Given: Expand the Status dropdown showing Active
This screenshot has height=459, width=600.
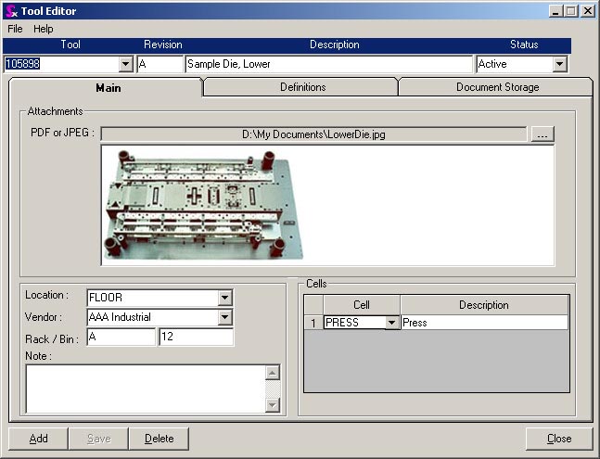Looking at the screenshot, I should (x=559, y=65).
